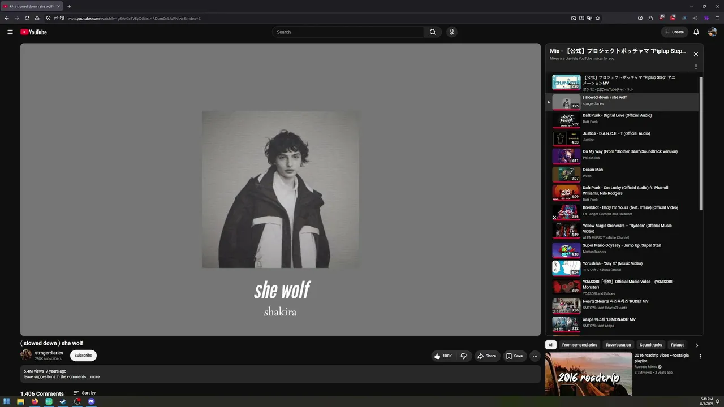Screen dimensions: 724x407
Task: Open the account avatar menu
Action: click(x=713, y=32)
